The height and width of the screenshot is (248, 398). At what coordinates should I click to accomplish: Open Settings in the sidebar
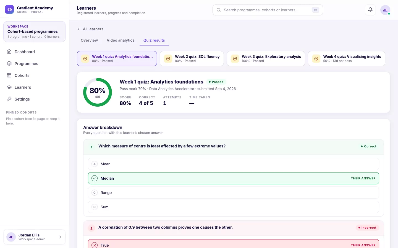coord(34,99)
